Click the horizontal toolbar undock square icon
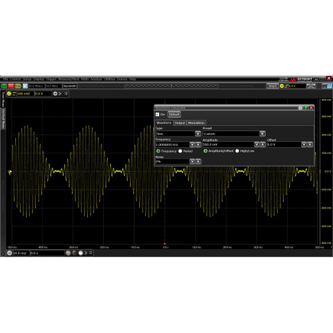Viewport: 333px width, 333px height. coord(91,252)
